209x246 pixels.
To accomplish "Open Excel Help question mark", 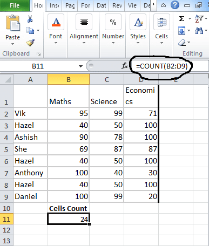I will 175,5.
